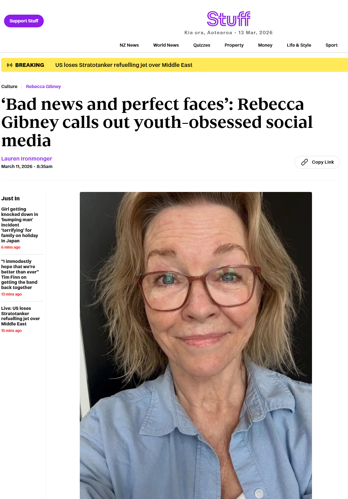
Task: Click the breaking news broadcast icon
Action: (10, 65)
